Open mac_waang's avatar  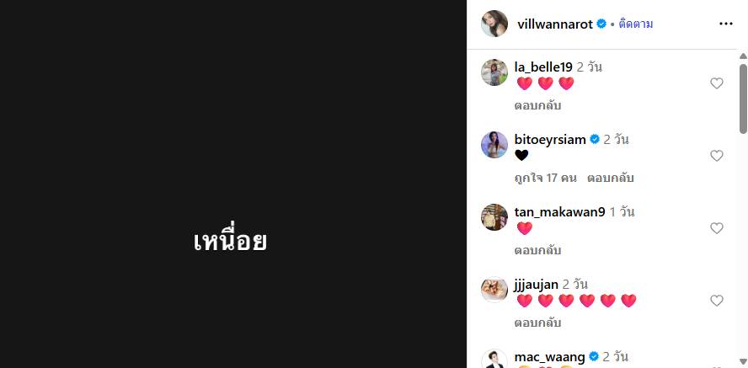tap(494, 359)
